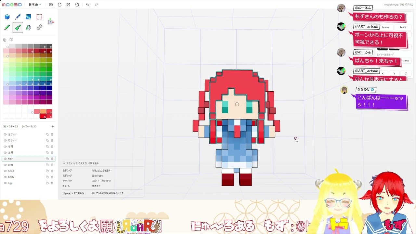Click the book icon above color grid
Image resolution: width=416 pixels, height=234 pixels.
pyautogui.click(x=11, y=40)
